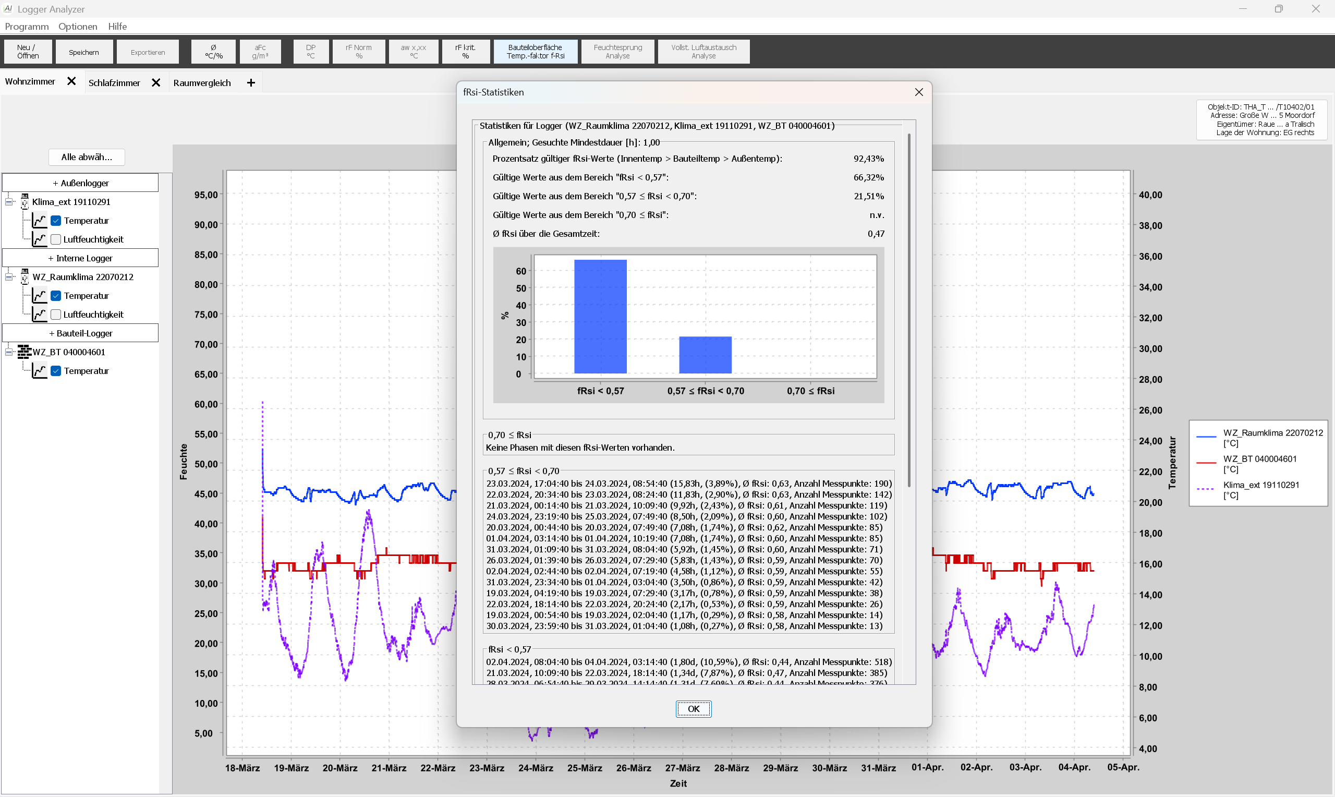Click the WZ_BT 040004601 brick wall icon

pyautogui.click(x=24, y=352)
